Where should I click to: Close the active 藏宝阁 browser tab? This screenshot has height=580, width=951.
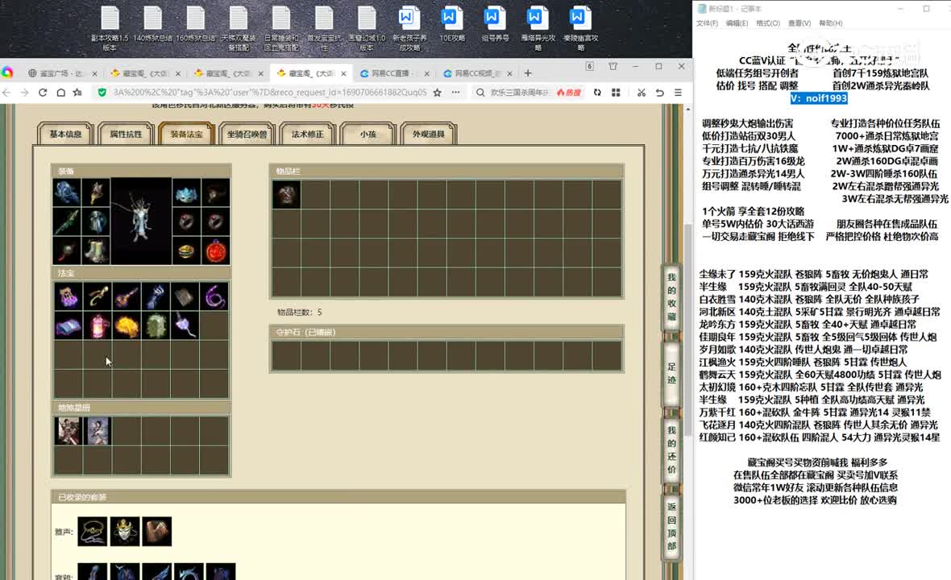(x=343, y=73)
